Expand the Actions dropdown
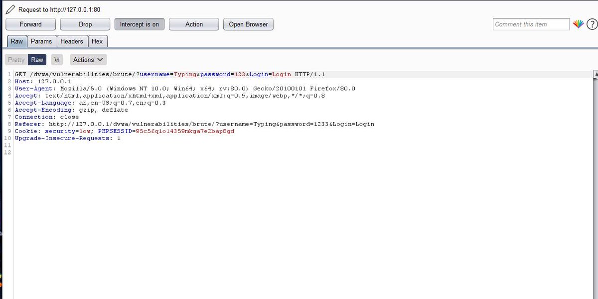 (88, 60)
